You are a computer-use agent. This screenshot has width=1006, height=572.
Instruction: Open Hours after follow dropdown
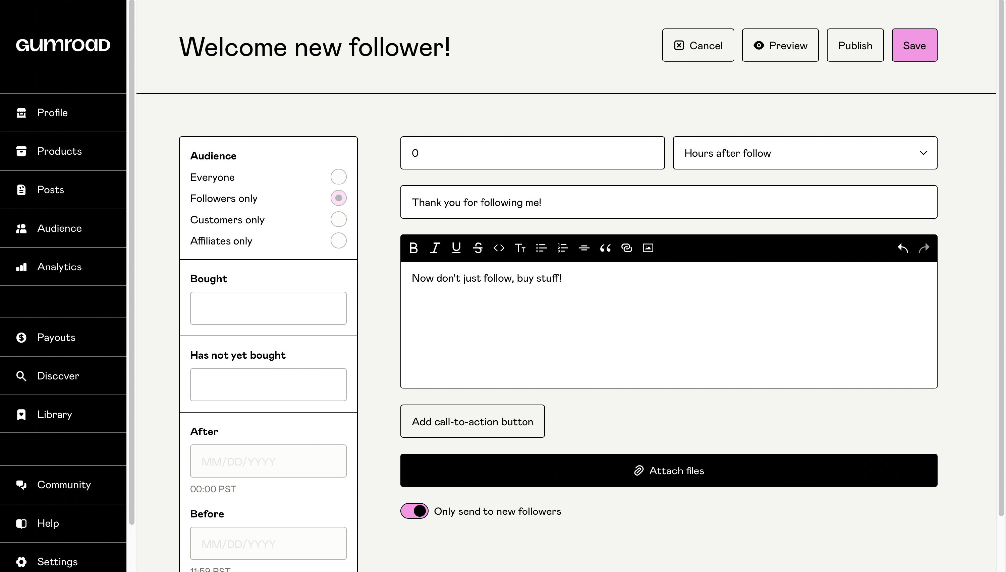click(x=805, y=153)
